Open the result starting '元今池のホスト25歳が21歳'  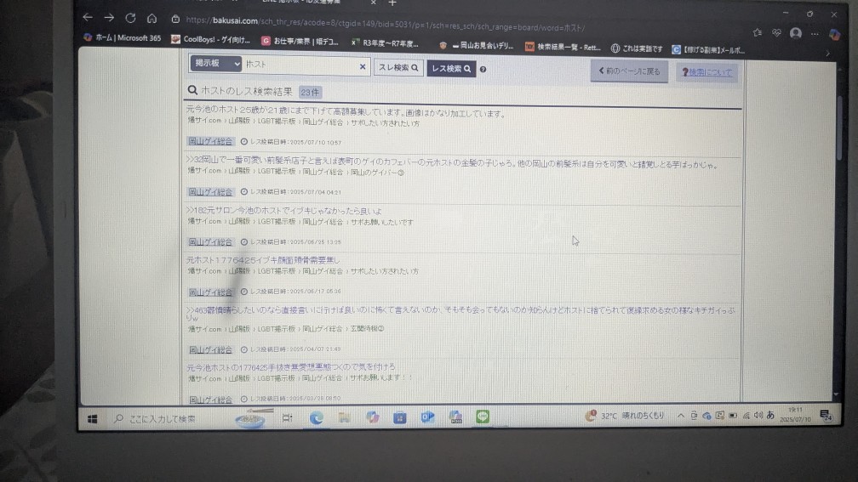coord(346,112)
